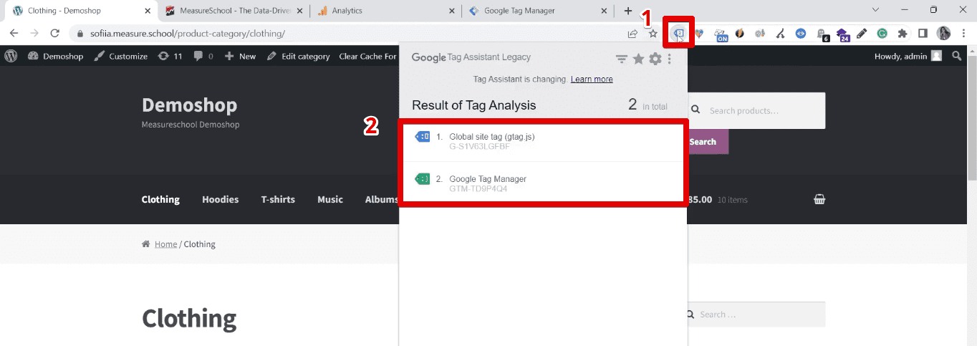This screenshot has width=977, height=346.
Task: Click the WordPress updates icon showing 11
Action: pos(170,56)
